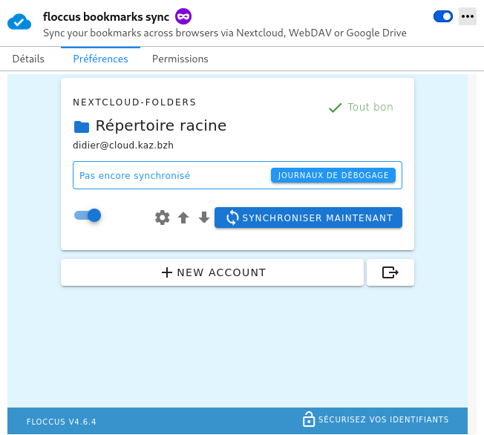Follow the Sécurisez vos identifiants link
The width and height of the screenshot is (484, 435).
[x=383, y=419]
